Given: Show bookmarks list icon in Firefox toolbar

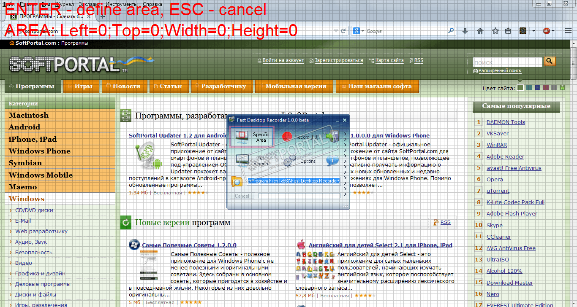Looking at the screenshot, I should (x=509, y=31).
